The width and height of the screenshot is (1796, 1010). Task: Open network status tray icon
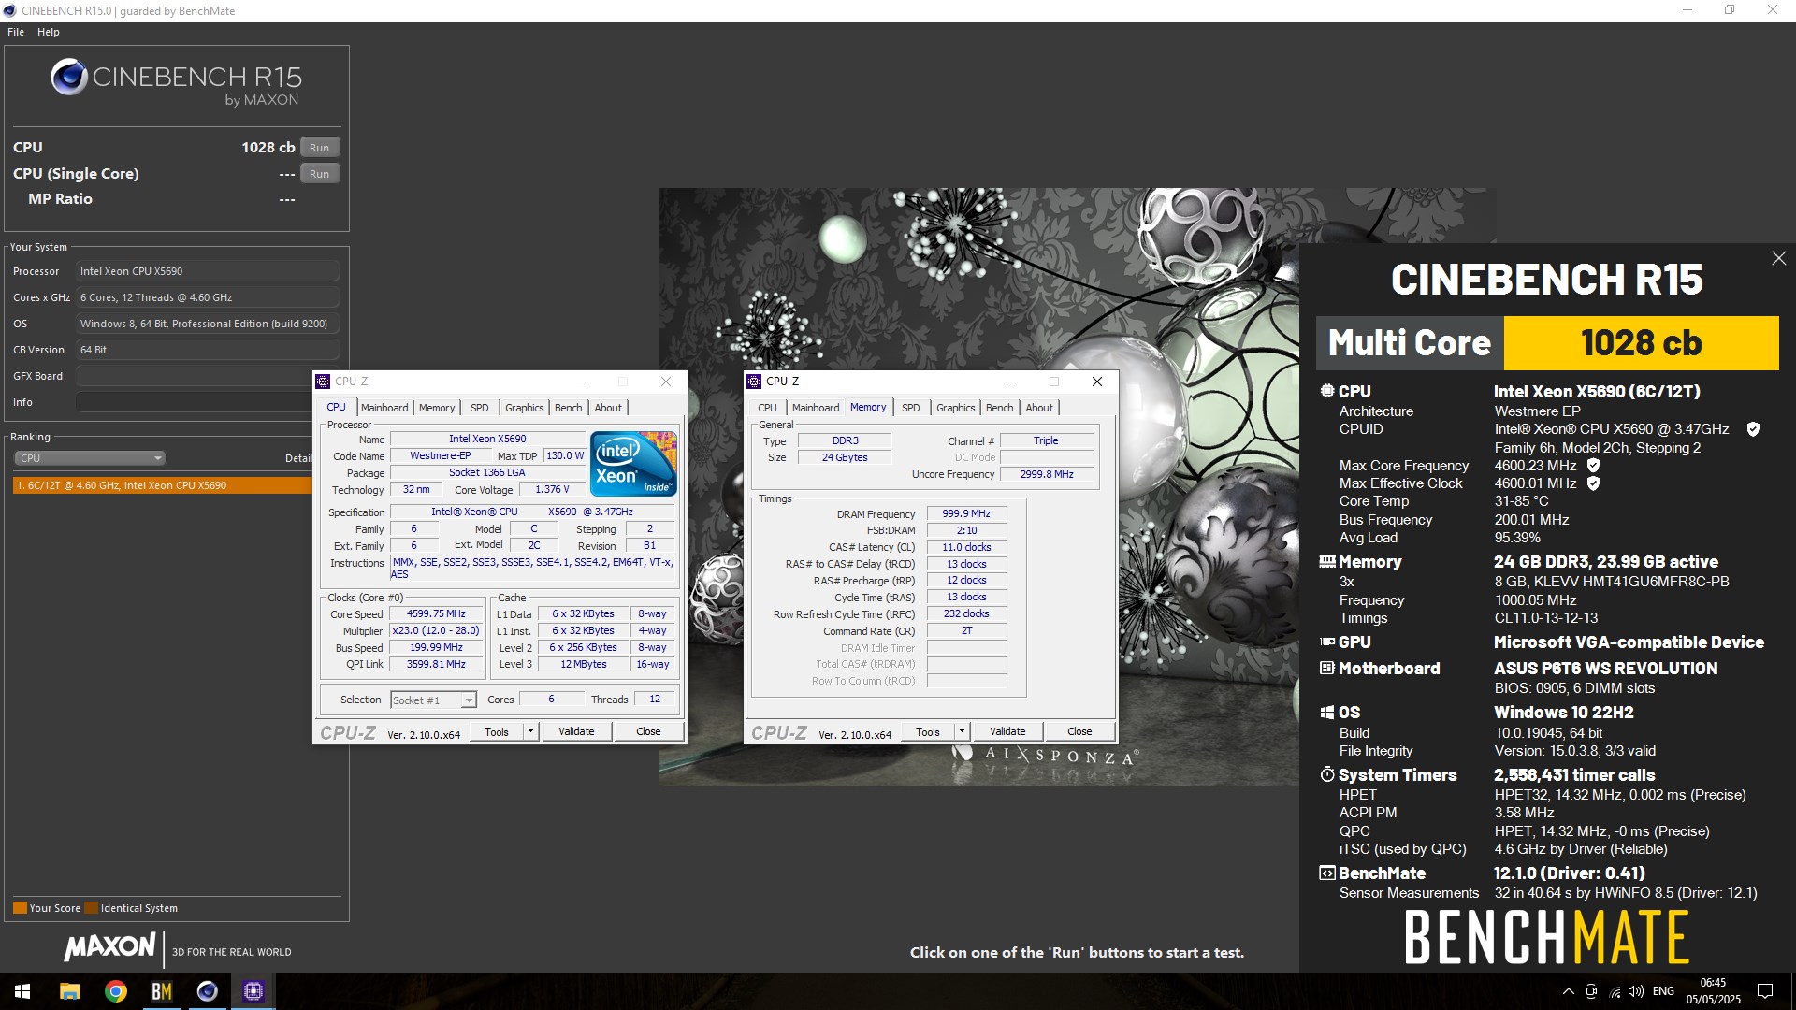(1615, 991)
